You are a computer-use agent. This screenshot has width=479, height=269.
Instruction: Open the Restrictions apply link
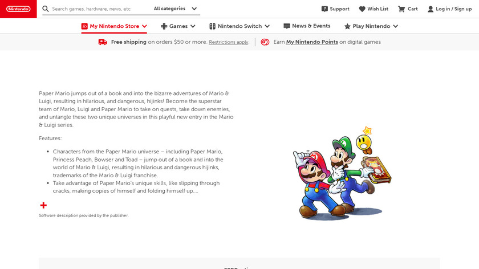click(x=229, y=42)
